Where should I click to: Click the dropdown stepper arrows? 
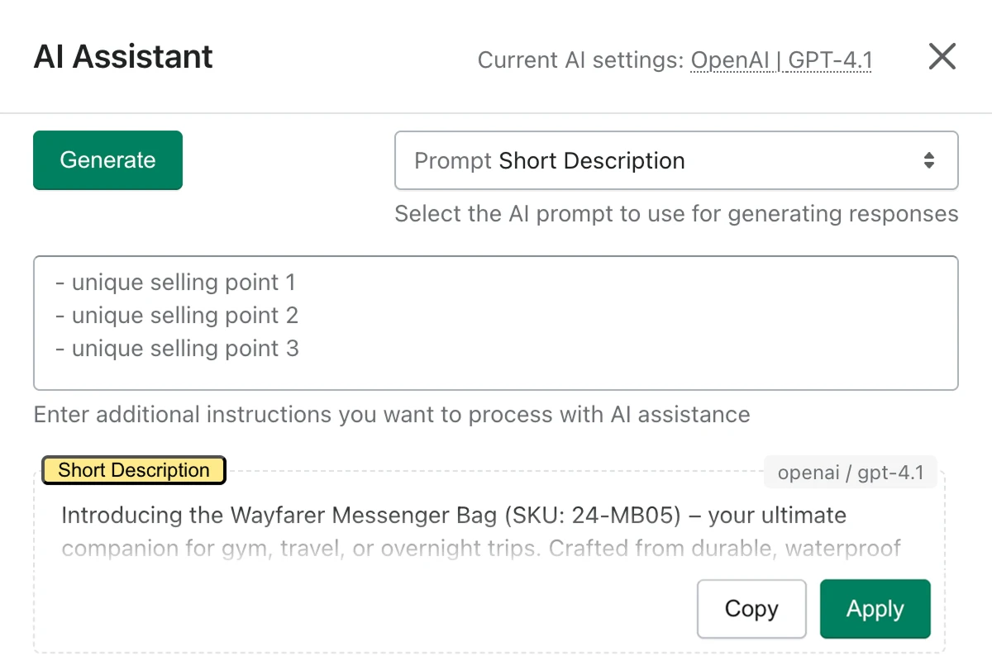930,160
